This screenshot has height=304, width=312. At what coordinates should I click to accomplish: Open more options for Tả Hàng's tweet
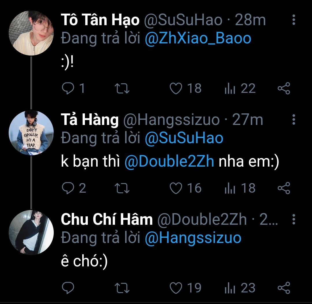pyautogui.click(x=294, y=120)
